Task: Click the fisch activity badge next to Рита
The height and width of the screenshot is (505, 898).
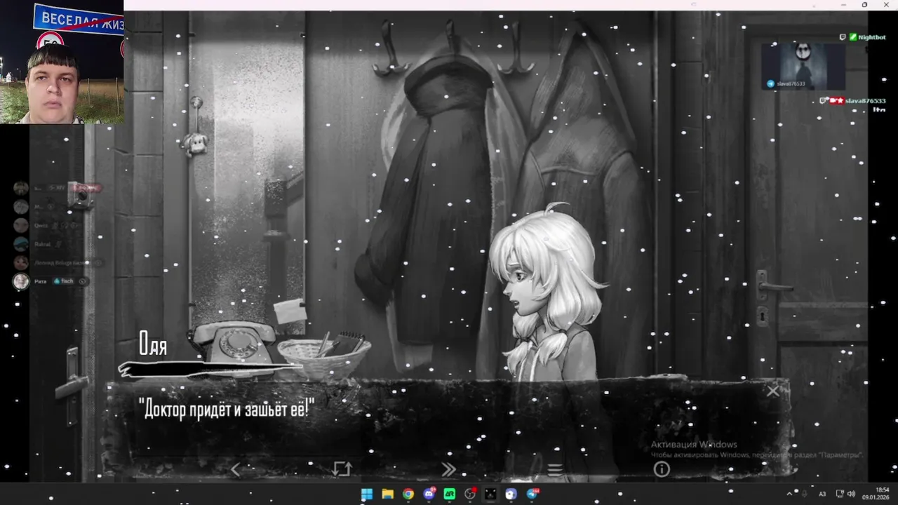Action: click(63, 281)
